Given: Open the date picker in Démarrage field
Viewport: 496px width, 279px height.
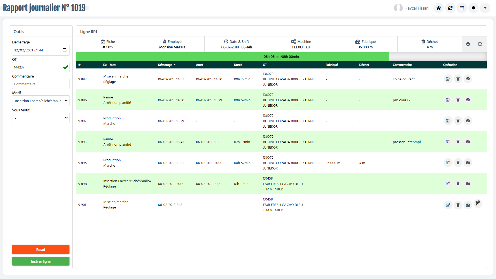Looking at the screenshot, I should click(65, 50).
